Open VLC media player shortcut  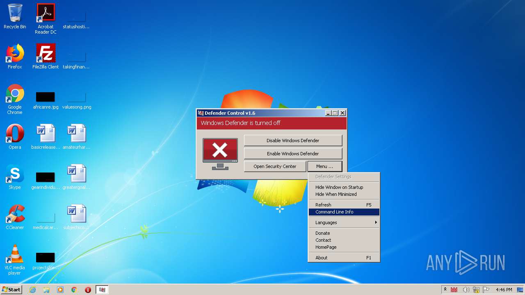coord(15,260)
